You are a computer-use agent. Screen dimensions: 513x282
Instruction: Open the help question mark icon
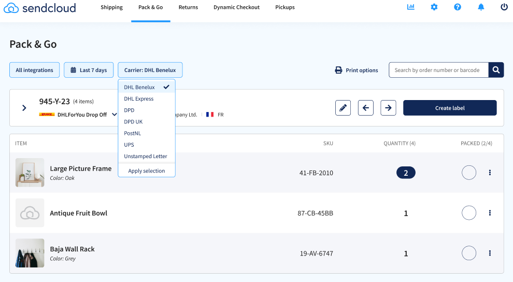pos(458,7)
